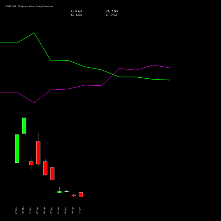
Task: Select the tiny red 10 Apr candle
Action: [x=74, y=195]
